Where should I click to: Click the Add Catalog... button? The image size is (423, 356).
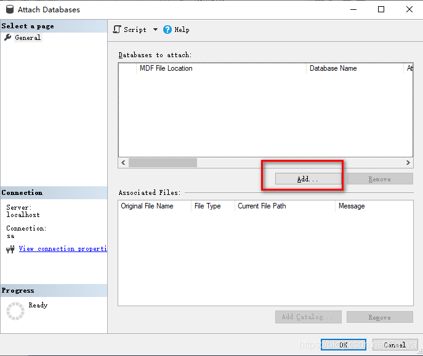click(308, 317)
